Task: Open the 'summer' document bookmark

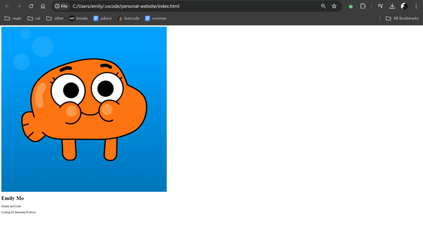Action: [x=155, y=18]
